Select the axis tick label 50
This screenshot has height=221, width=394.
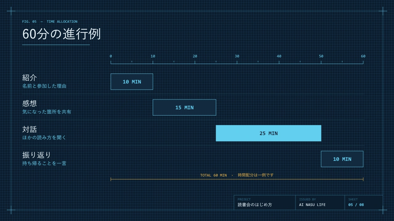pos(321,56)
